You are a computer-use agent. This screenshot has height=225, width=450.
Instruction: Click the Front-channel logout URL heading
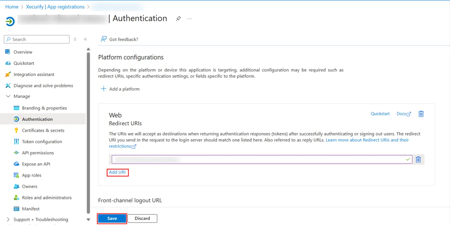tap(130, 200)
